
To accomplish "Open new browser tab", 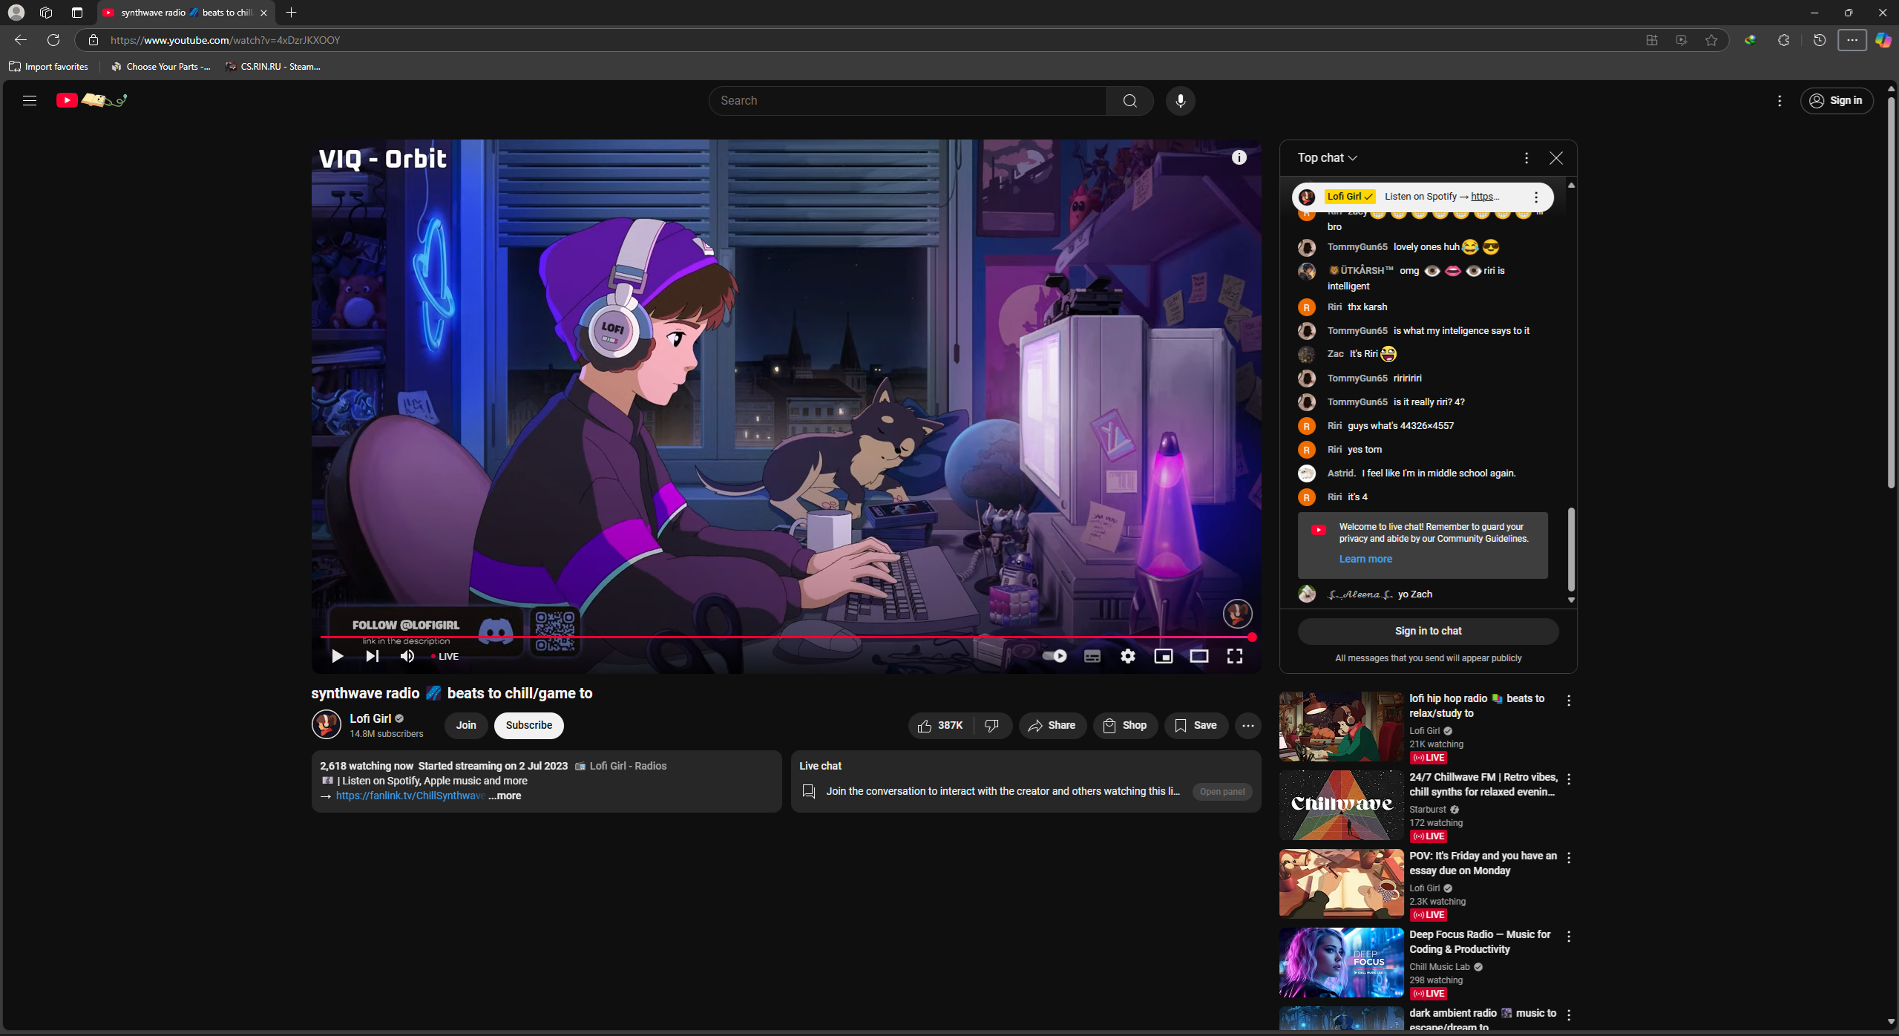I will (x=291, y=13).
